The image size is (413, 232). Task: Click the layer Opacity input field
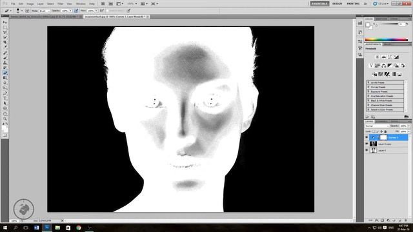click(403, 126)
